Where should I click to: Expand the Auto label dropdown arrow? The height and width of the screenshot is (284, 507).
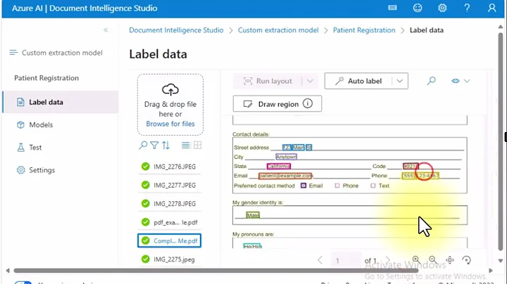(400, 81)
